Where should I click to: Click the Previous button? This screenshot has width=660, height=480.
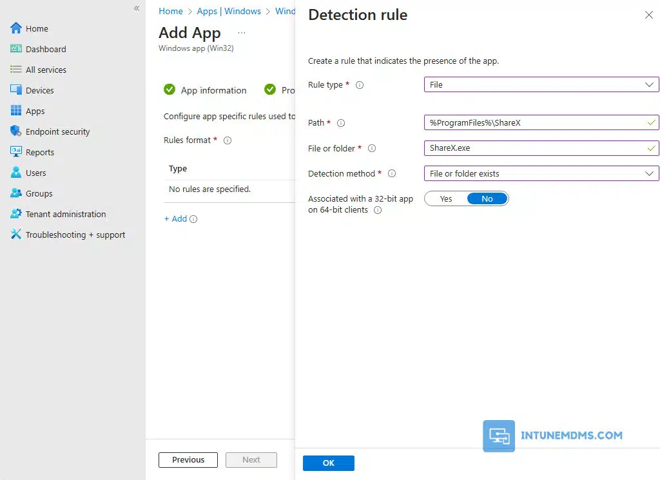tap(188, 460)
